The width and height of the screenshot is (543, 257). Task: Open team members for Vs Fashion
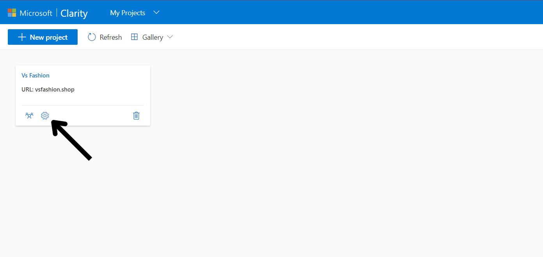[29, 116]
